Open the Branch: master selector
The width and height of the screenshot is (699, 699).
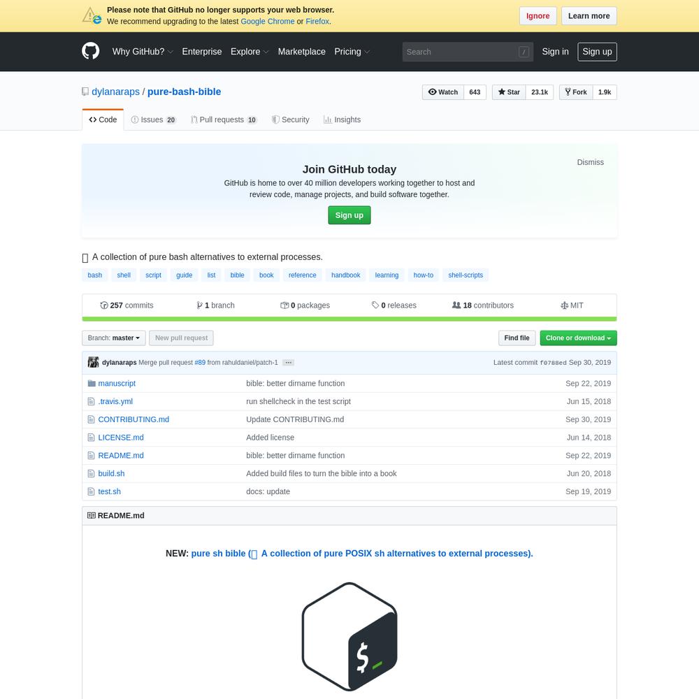(x=114, y=338)
